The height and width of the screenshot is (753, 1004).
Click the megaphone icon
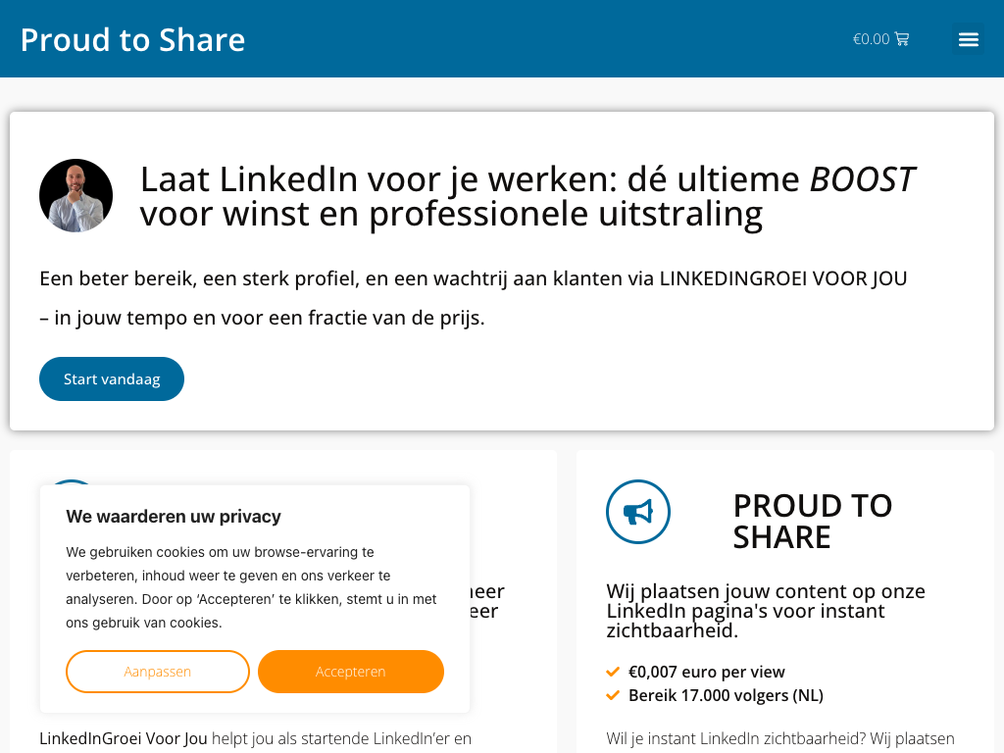(638, 512)
